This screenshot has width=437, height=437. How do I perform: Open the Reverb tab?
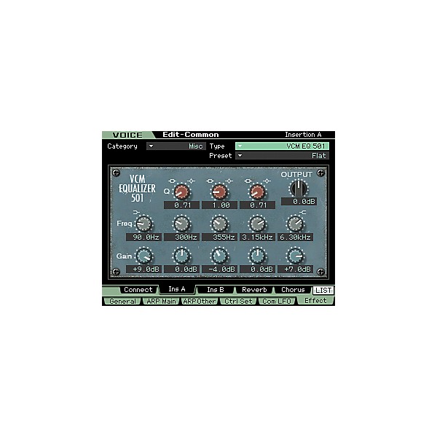click(x=254, y=290)
